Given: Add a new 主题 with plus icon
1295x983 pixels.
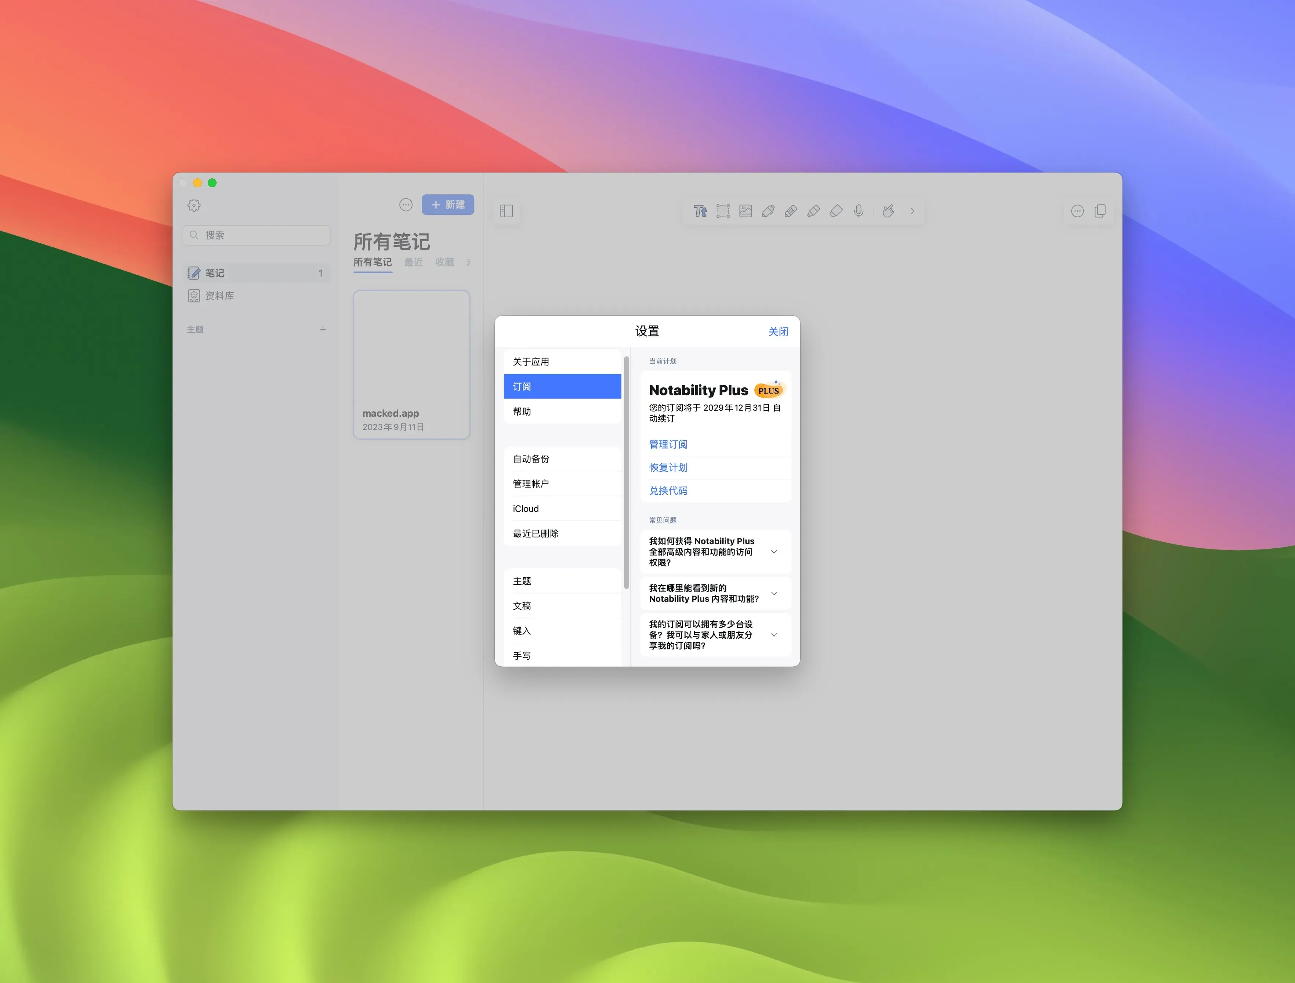Looking at the screenshot, I should (x=323, y=330).
